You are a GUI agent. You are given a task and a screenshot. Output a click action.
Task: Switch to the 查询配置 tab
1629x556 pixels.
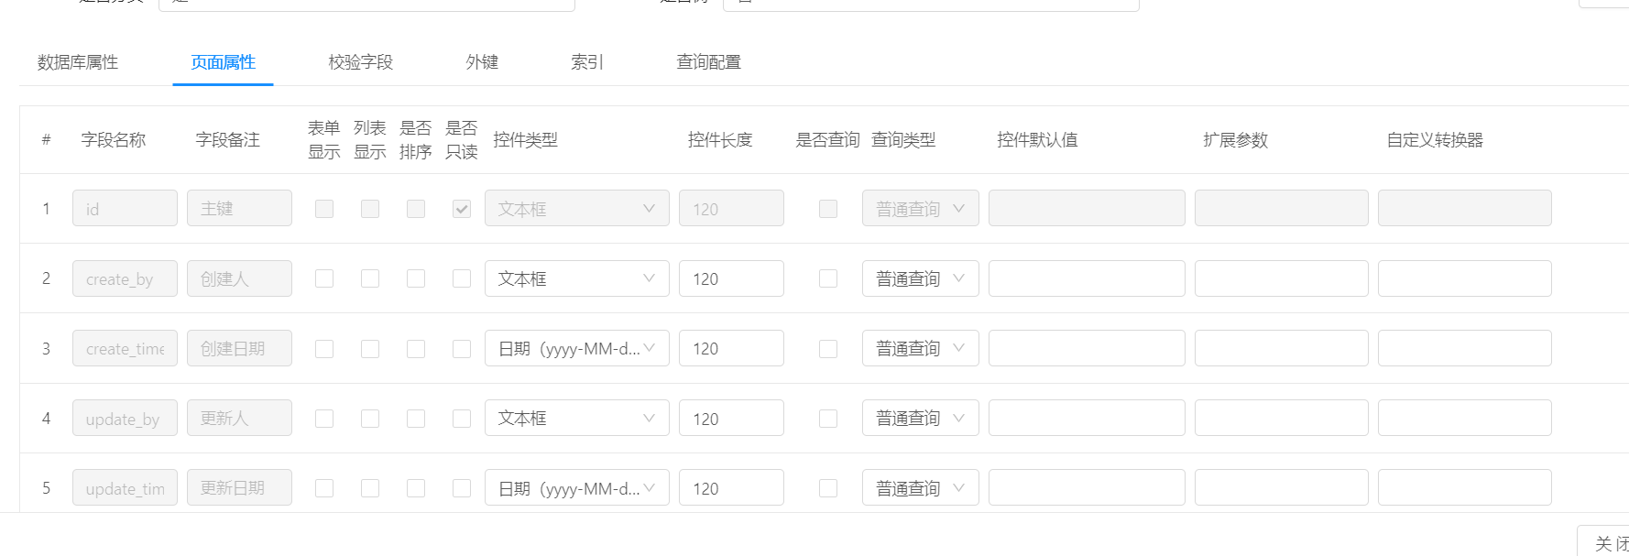tap(708, 61)
